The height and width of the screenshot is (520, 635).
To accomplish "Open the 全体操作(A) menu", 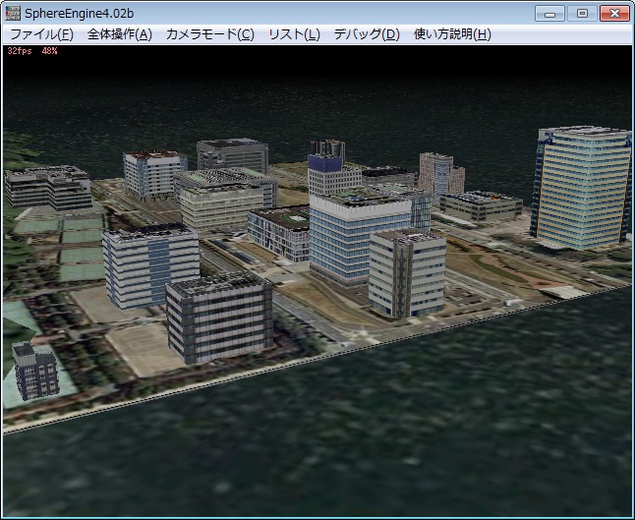I will point(119,33).
